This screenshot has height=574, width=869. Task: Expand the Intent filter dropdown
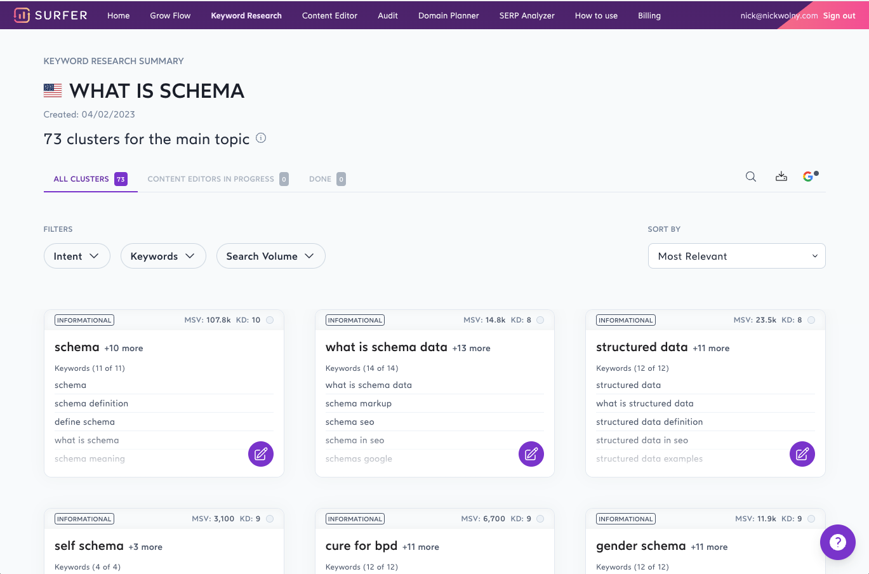77,256
